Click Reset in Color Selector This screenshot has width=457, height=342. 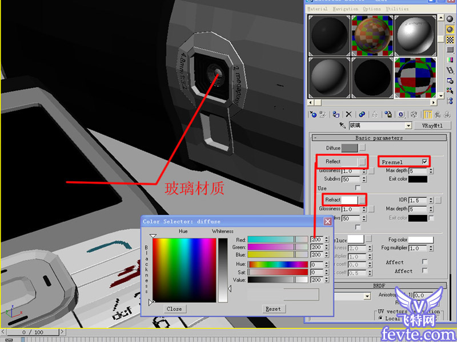click(x=273, y=309)
